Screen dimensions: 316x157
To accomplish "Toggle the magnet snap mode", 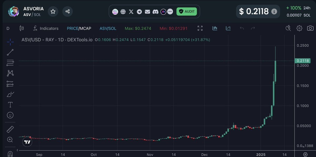I will [x=10, y=154].
